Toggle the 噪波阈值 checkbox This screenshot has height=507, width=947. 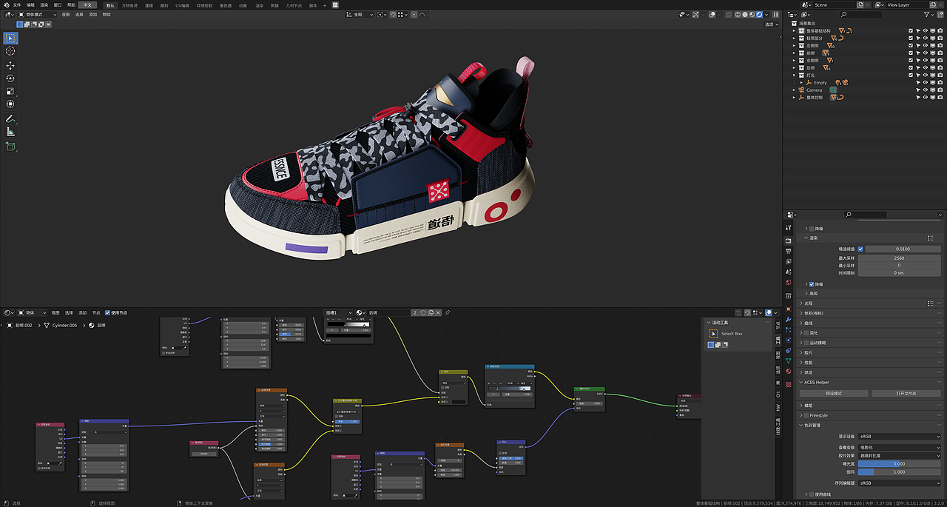tap(860, 249)
